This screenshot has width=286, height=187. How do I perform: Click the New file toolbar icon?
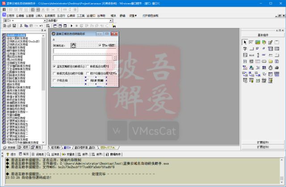click(x=4, y=26)
